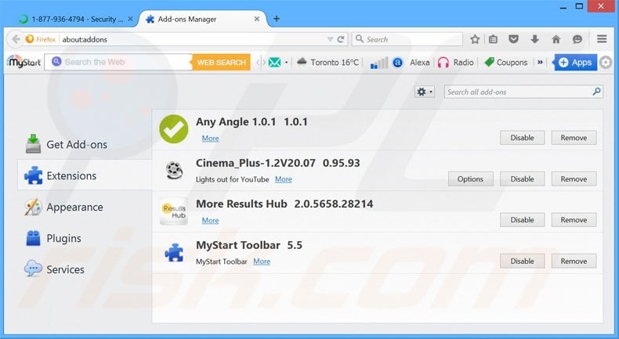
Task: Bookmark this page with the star icon
Action: (x=475, y=39)
